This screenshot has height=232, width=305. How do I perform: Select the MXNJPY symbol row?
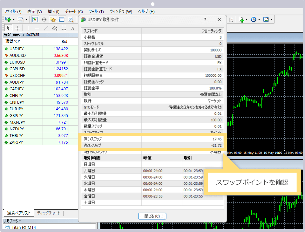(40, 122)
